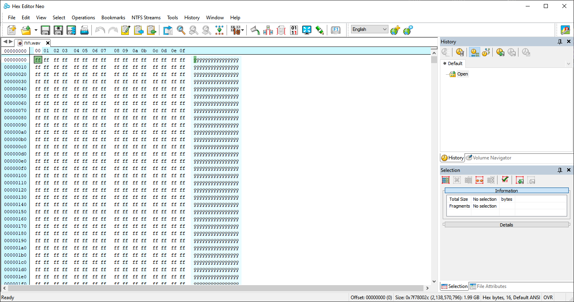Toggle the history tree branch view icon
574x302 pixels.
point(486,52)
